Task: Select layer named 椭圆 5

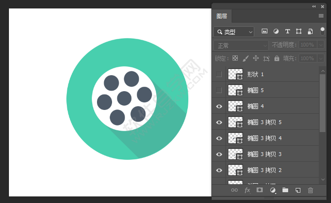Action: 255,90
